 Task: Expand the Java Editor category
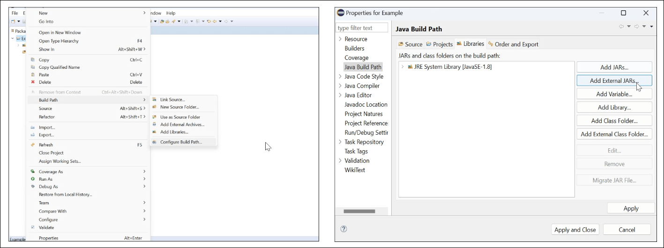point(340,95)
